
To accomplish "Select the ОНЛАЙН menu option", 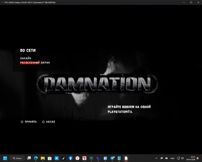I will click(x=26, y=58).
